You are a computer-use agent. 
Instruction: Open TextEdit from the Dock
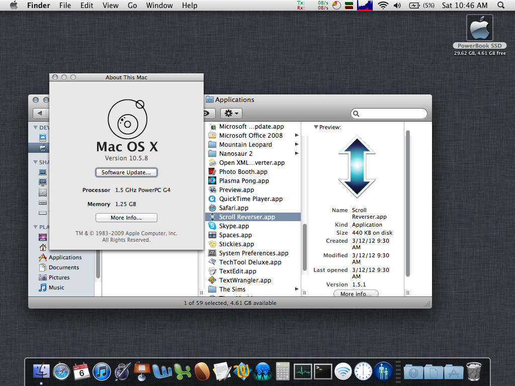pos(222,371)
